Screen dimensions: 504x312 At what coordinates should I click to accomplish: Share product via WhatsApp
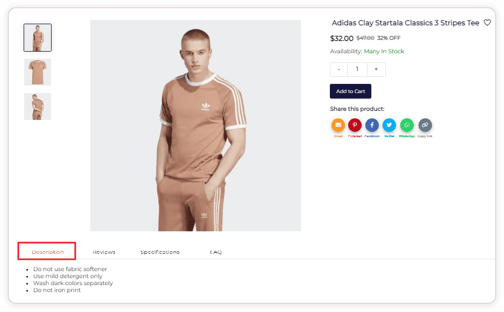407,125
